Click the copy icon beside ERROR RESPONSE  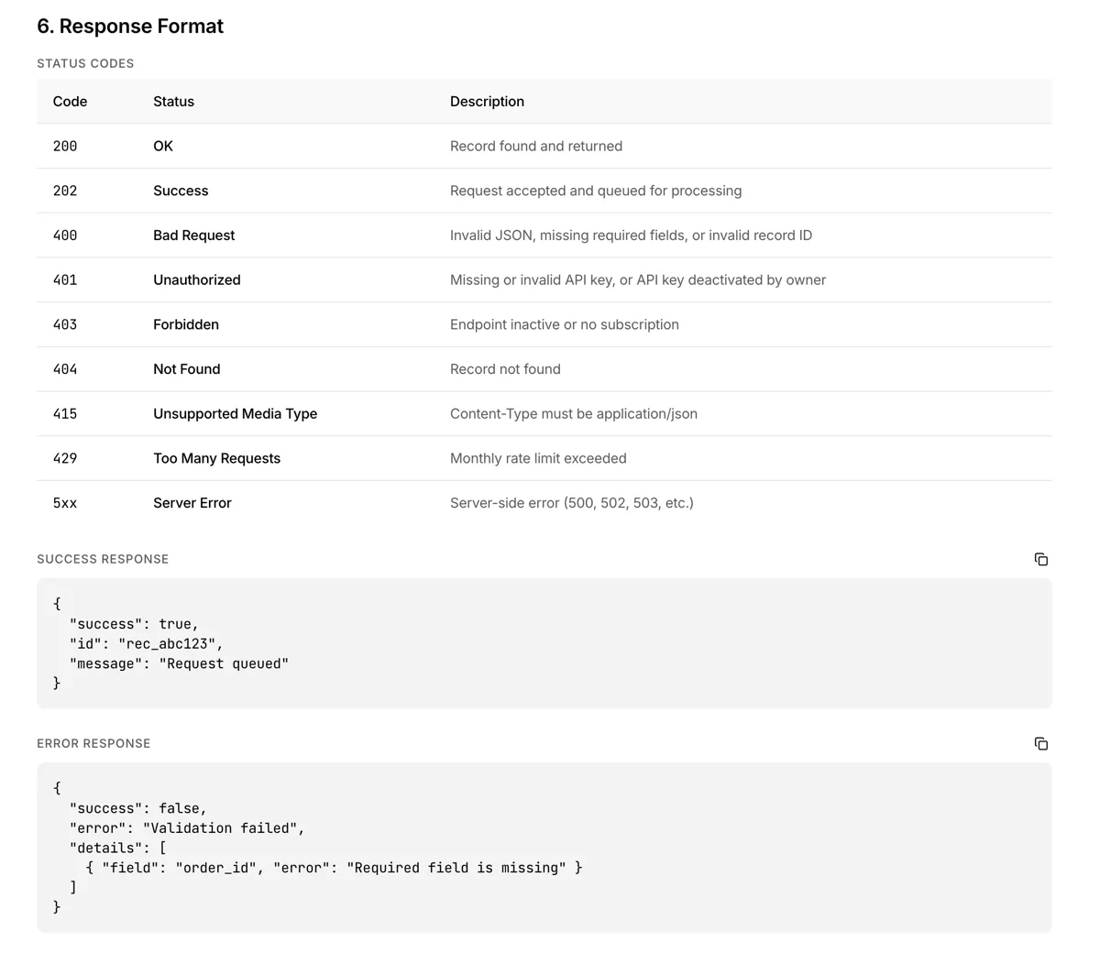click(1041, 743)
